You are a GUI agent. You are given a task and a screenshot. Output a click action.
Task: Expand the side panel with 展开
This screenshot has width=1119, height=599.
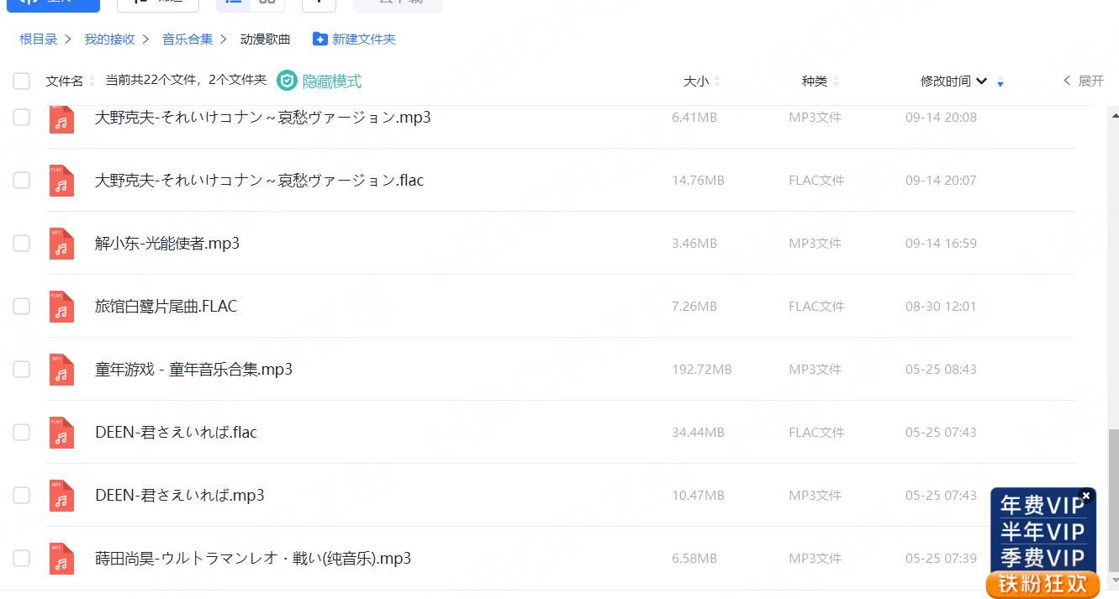(1083, 81)
